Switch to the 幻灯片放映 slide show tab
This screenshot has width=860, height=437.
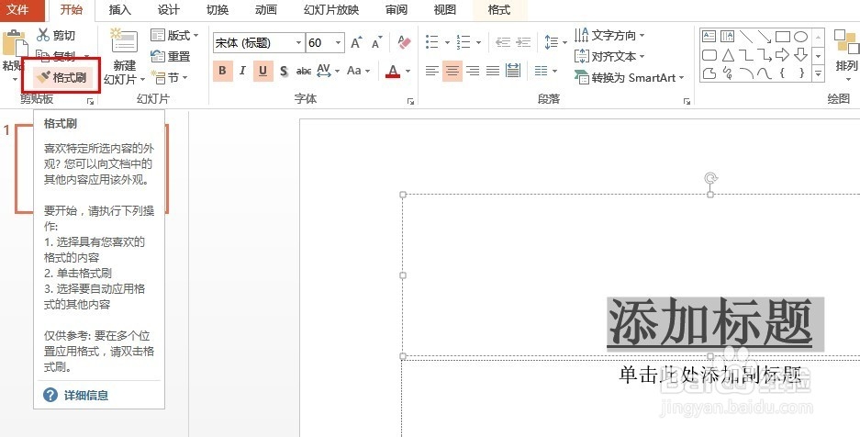(331, 10)
